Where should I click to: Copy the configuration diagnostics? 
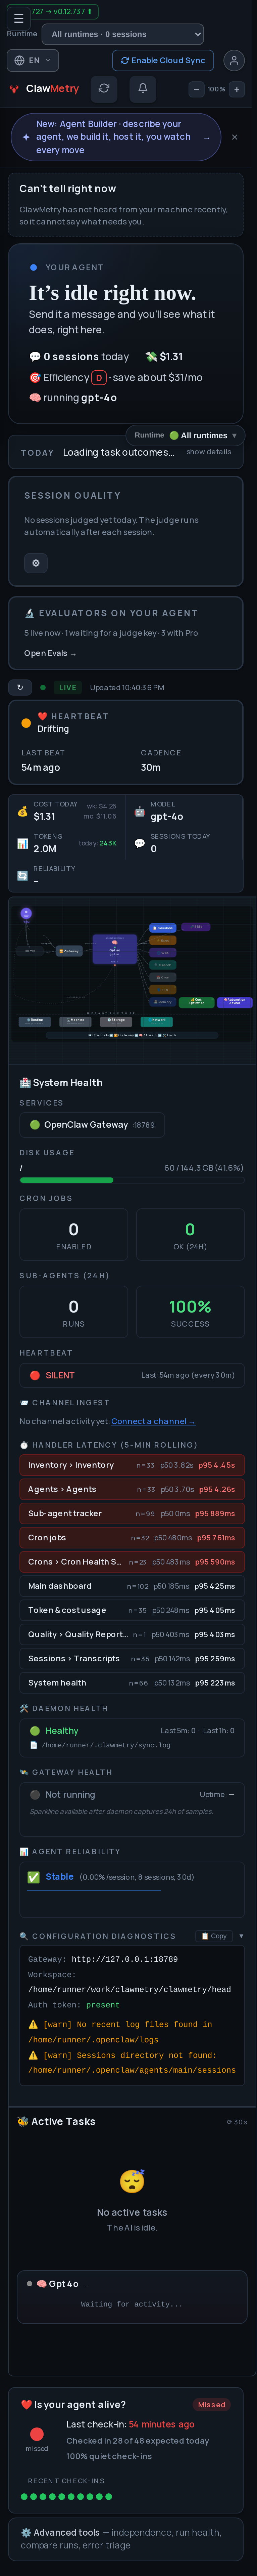click(214, 1936)
